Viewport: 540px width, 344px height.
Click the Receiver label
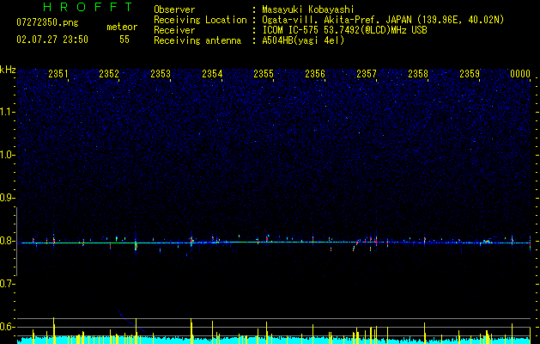174,30
